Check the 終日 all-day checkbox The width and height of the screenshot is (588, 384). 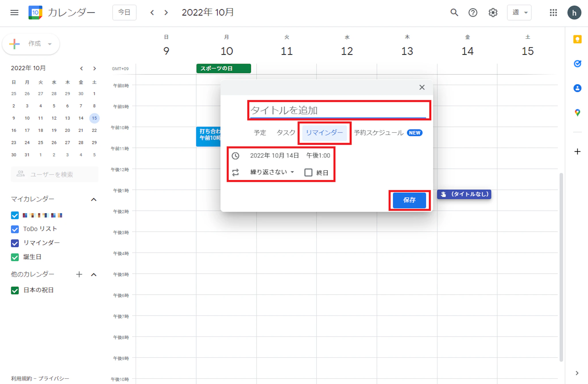[x=308, y=172]
